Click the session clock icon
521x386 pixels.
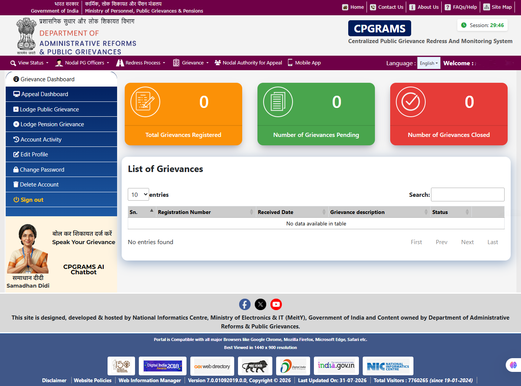tap(464, 25)
